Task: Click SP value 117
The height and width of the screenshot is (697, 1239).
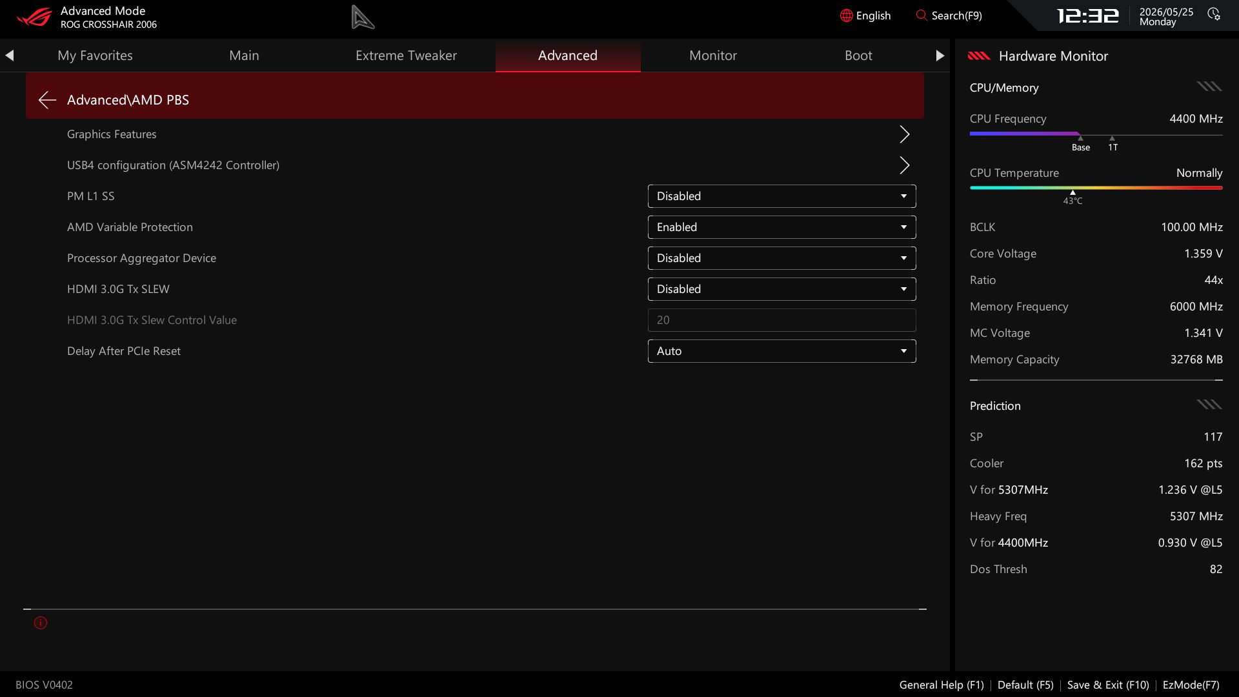Action: click(1213, 437)
